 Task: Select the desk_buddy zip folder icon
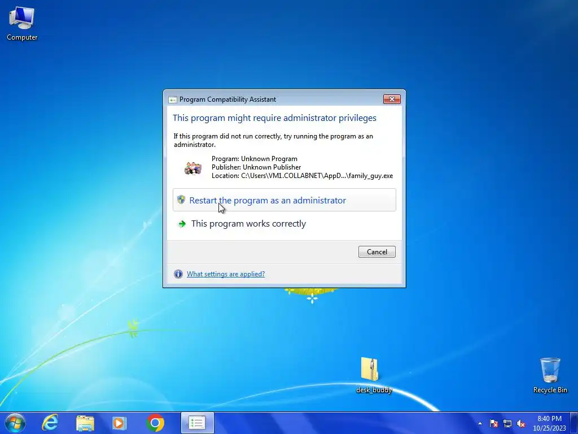click(374, 375)
